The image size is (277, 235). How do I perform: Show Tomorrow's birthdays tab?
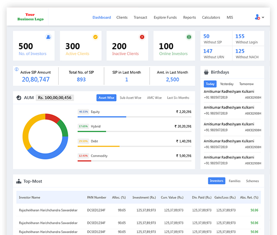pos(246,84)
